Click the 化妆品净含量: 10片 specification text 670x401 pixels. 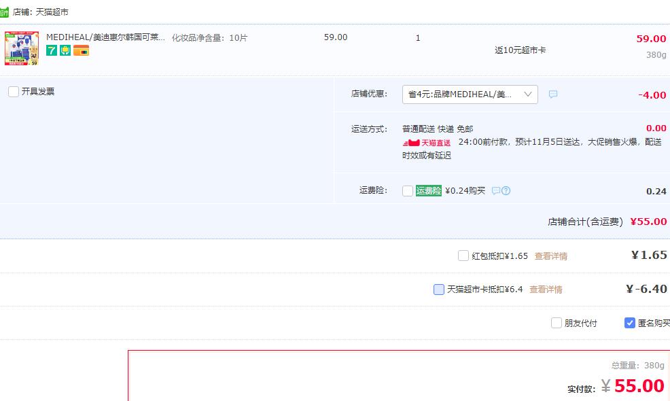(x=209, y=37)
